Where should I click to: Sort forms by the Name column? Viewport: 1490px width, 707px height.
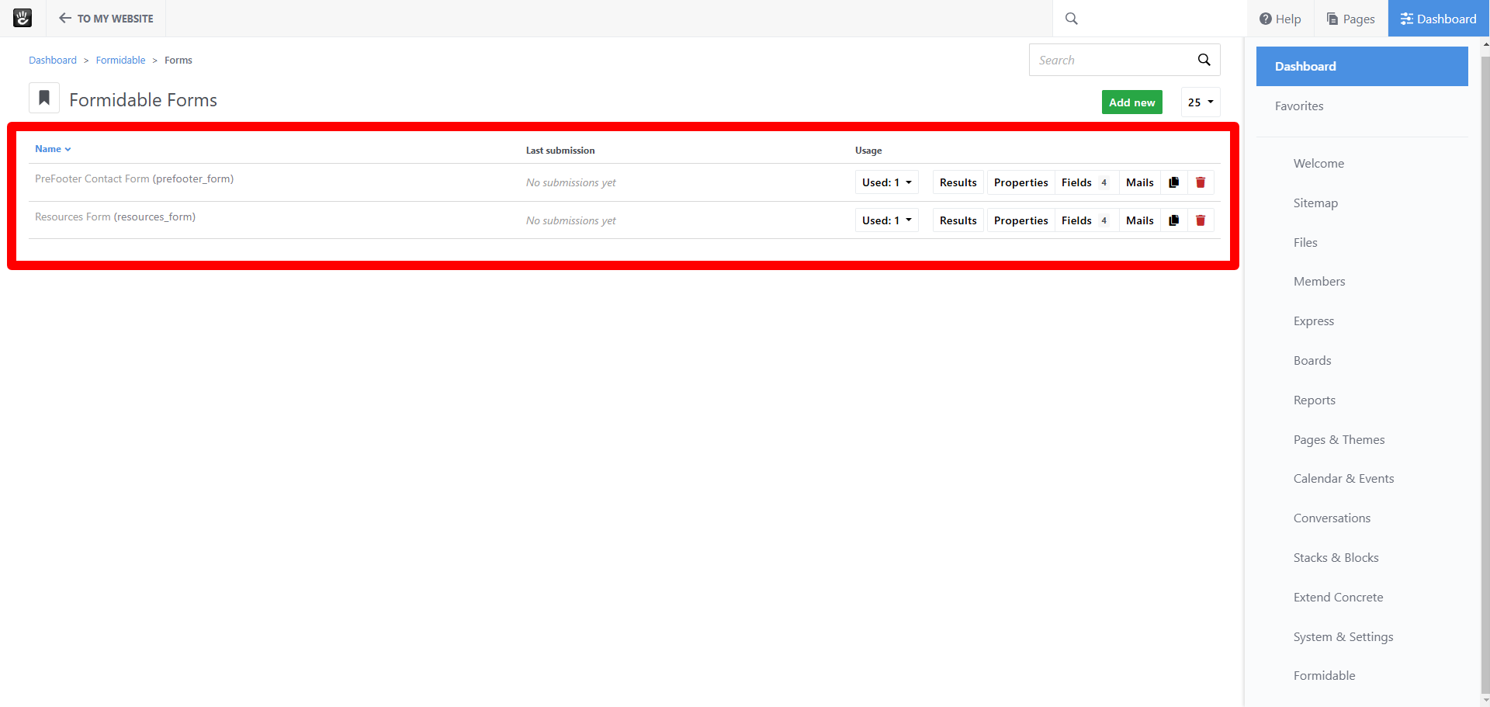pyautogui.click(x=53, y=149)
